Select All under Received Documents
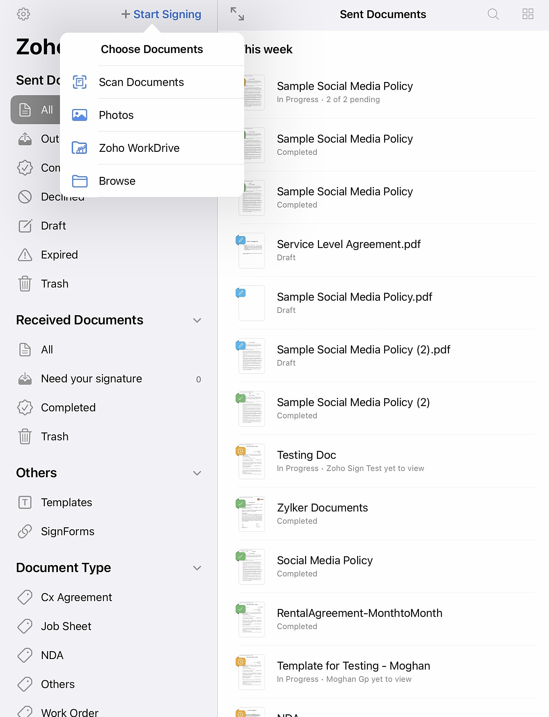Image resolution: width=549 pixels, height=717 pixels. click(109, 349)
